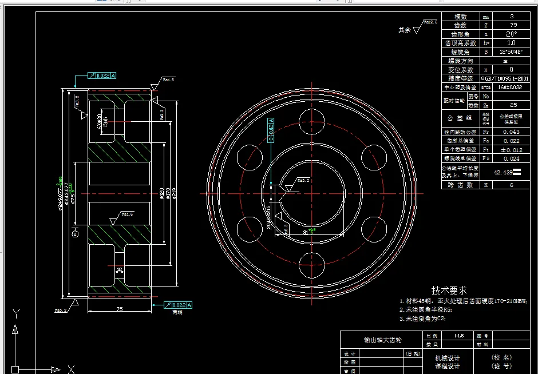The height and width of the screenshot is (374, 538).
Task: Click the 螺旋角 label
Action: (461, 52)
